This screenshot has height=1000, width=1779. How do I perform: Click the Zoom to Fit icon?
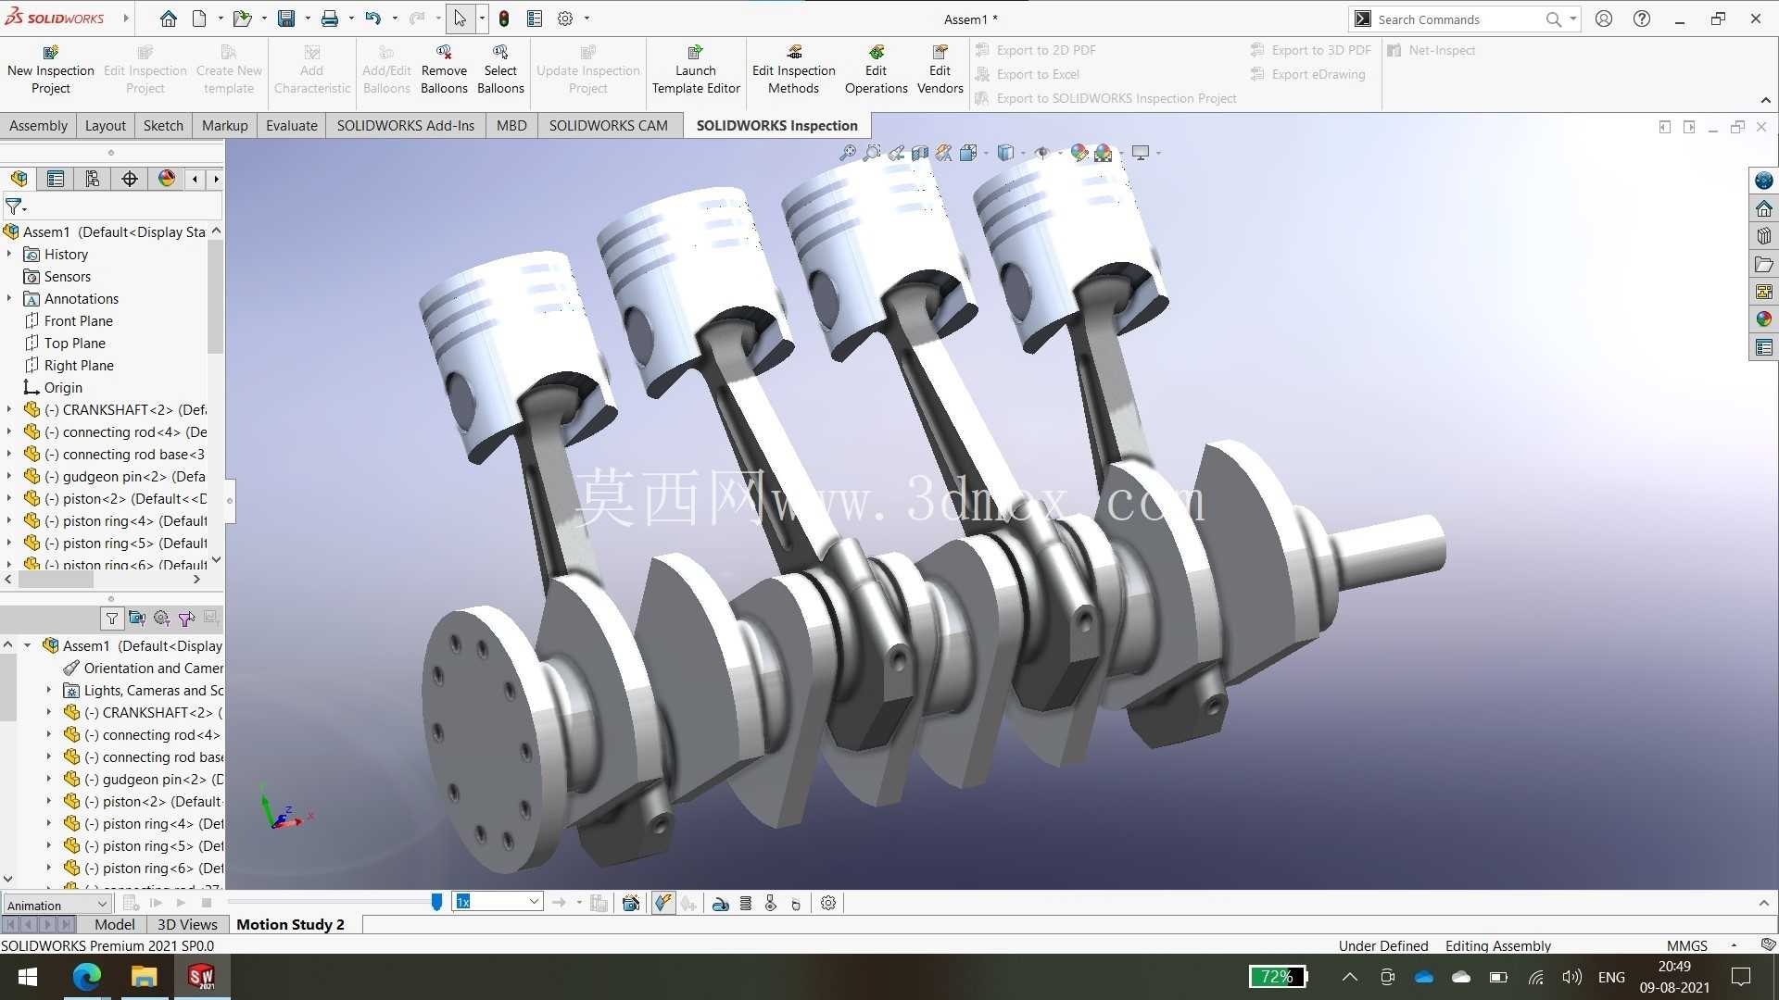pos(847,153)
